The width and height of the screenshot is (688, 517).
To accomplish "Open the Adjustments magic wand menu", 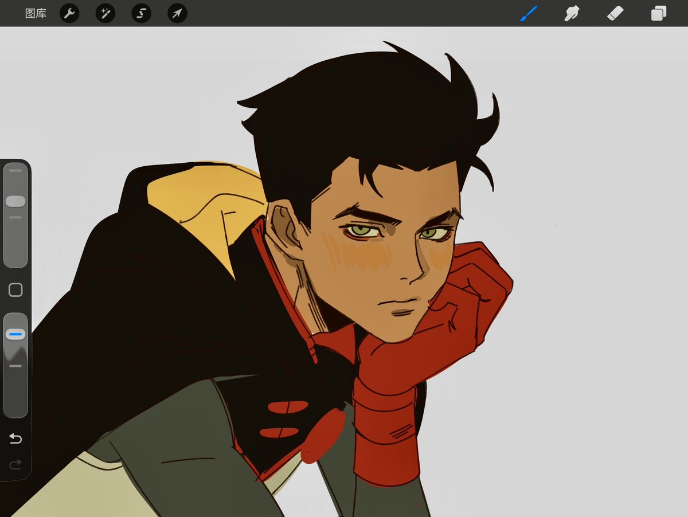I will point(105,13).
